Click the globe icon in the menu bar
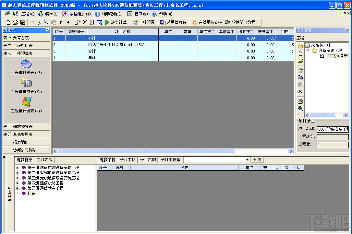The image size is (352, 234). tap(8, 14)
